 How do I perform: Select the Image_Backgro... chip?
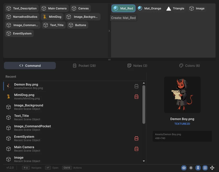(x=83, y=17)
